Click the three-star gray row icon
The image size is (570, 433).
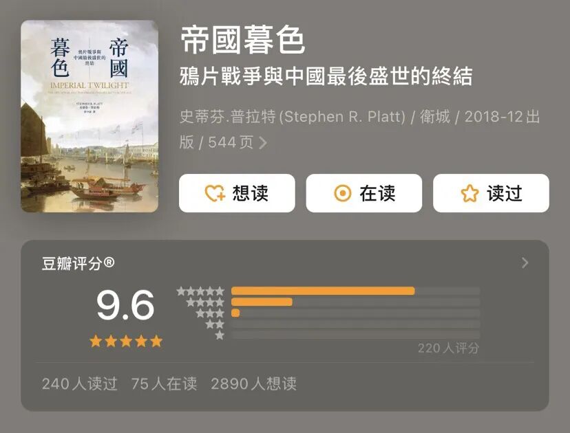pos(210,313)
